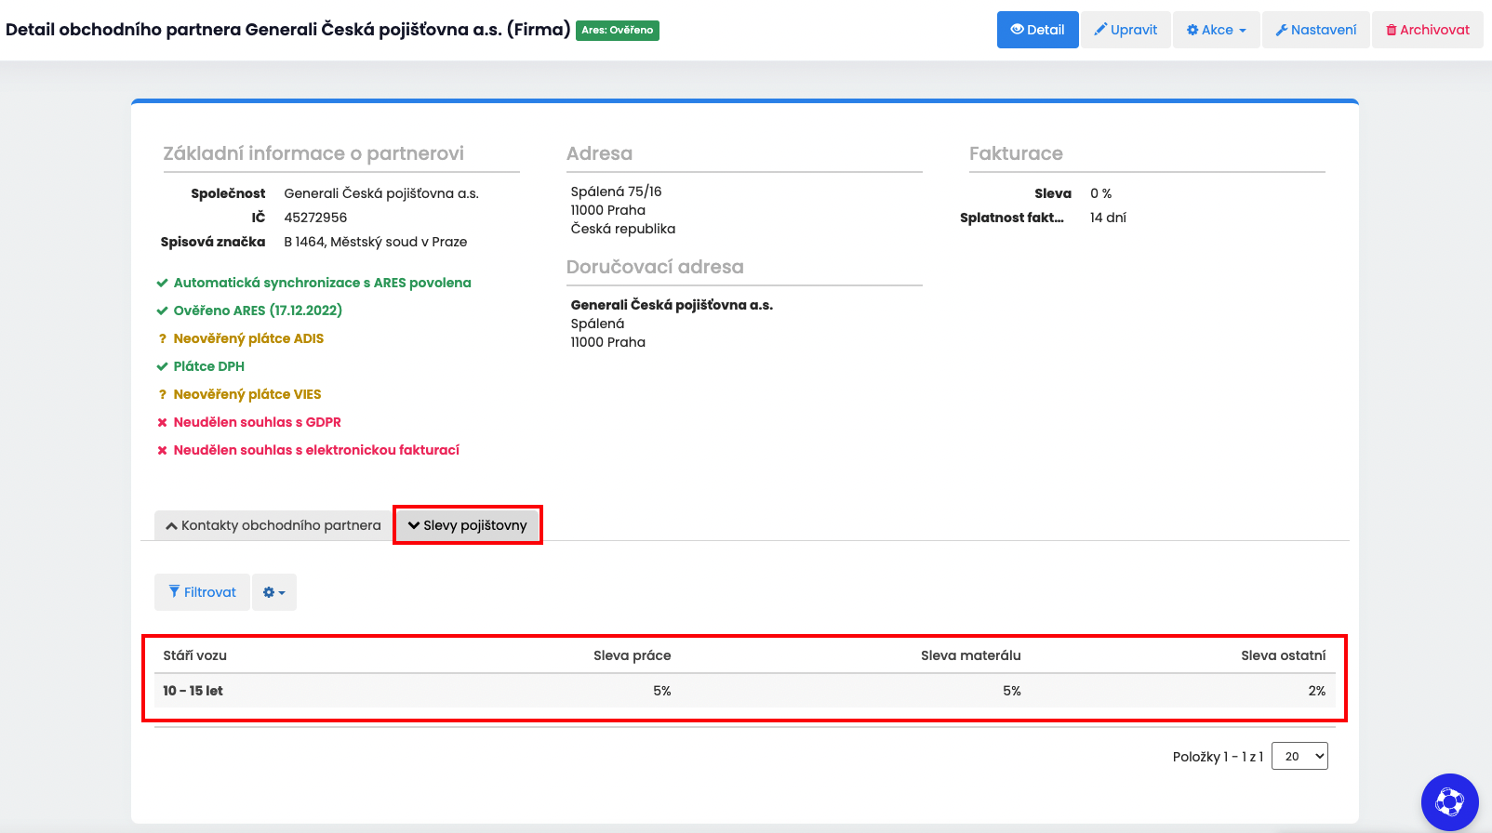The image size is (1492, 833).
Task: Open the help lifebuoy chat icon
Action: [1449, 801]
